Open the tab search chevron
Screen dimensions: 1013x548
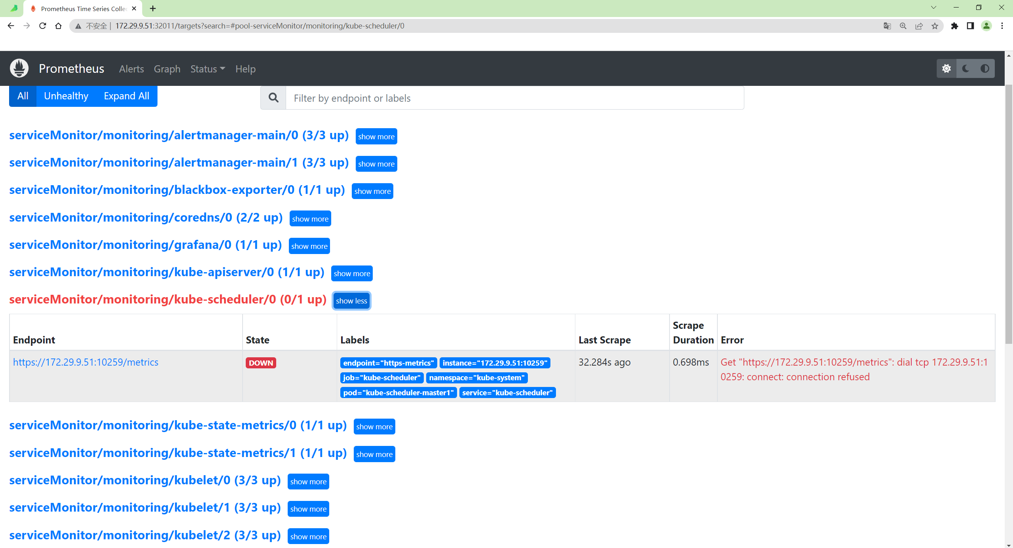point(933,8)
